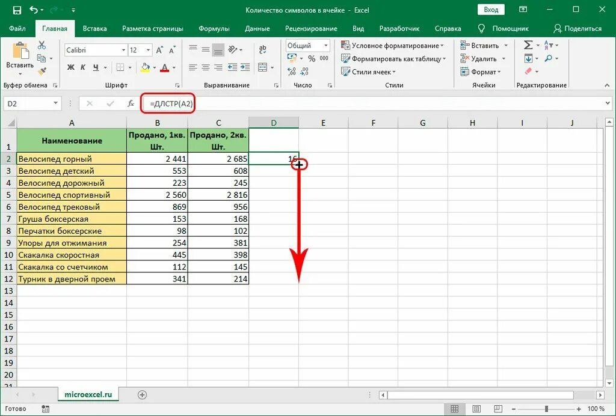Switch to Page Break Preview in status bar
Screen dimensions: 616x416
coord(497,409)
